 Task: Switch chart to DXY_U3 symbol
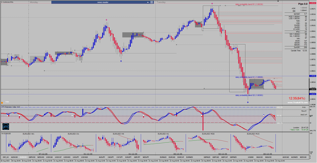(x=6, y=157)
